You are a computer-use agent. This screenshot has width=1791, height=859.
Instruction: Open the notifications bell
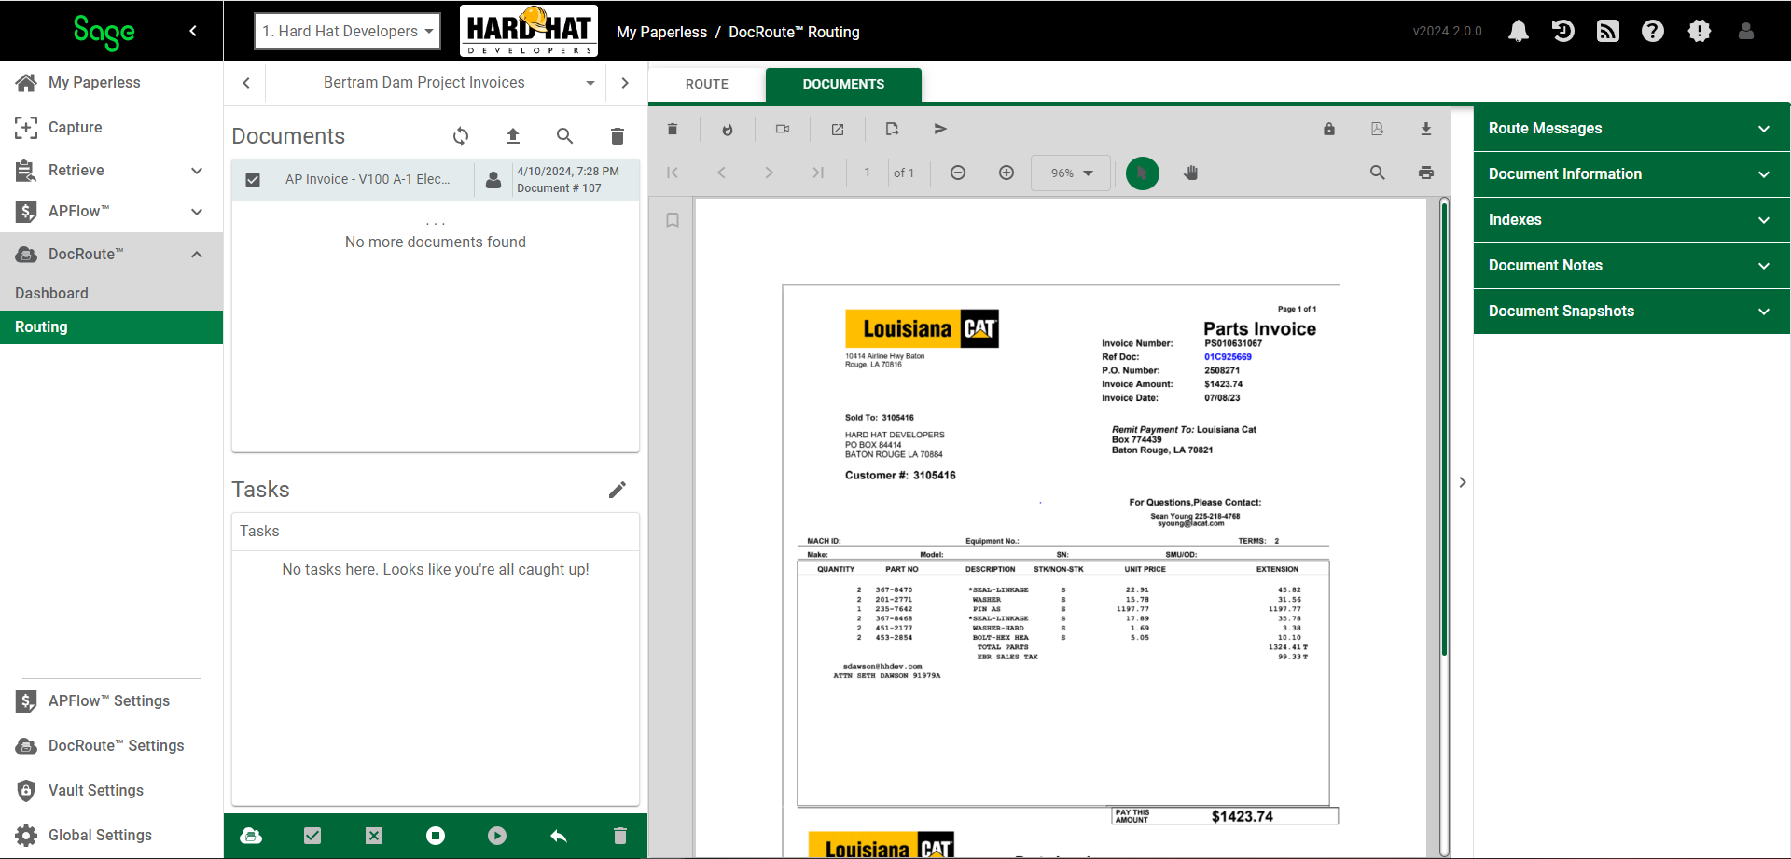pos(1519,32)
